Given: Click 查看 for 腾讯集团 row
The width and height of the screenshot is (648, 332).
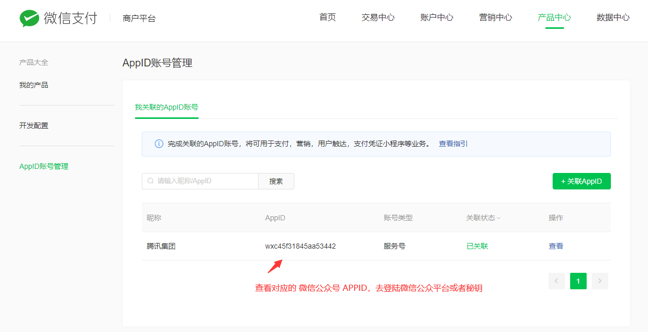Looking at the screenshot, I should point(556,246).
